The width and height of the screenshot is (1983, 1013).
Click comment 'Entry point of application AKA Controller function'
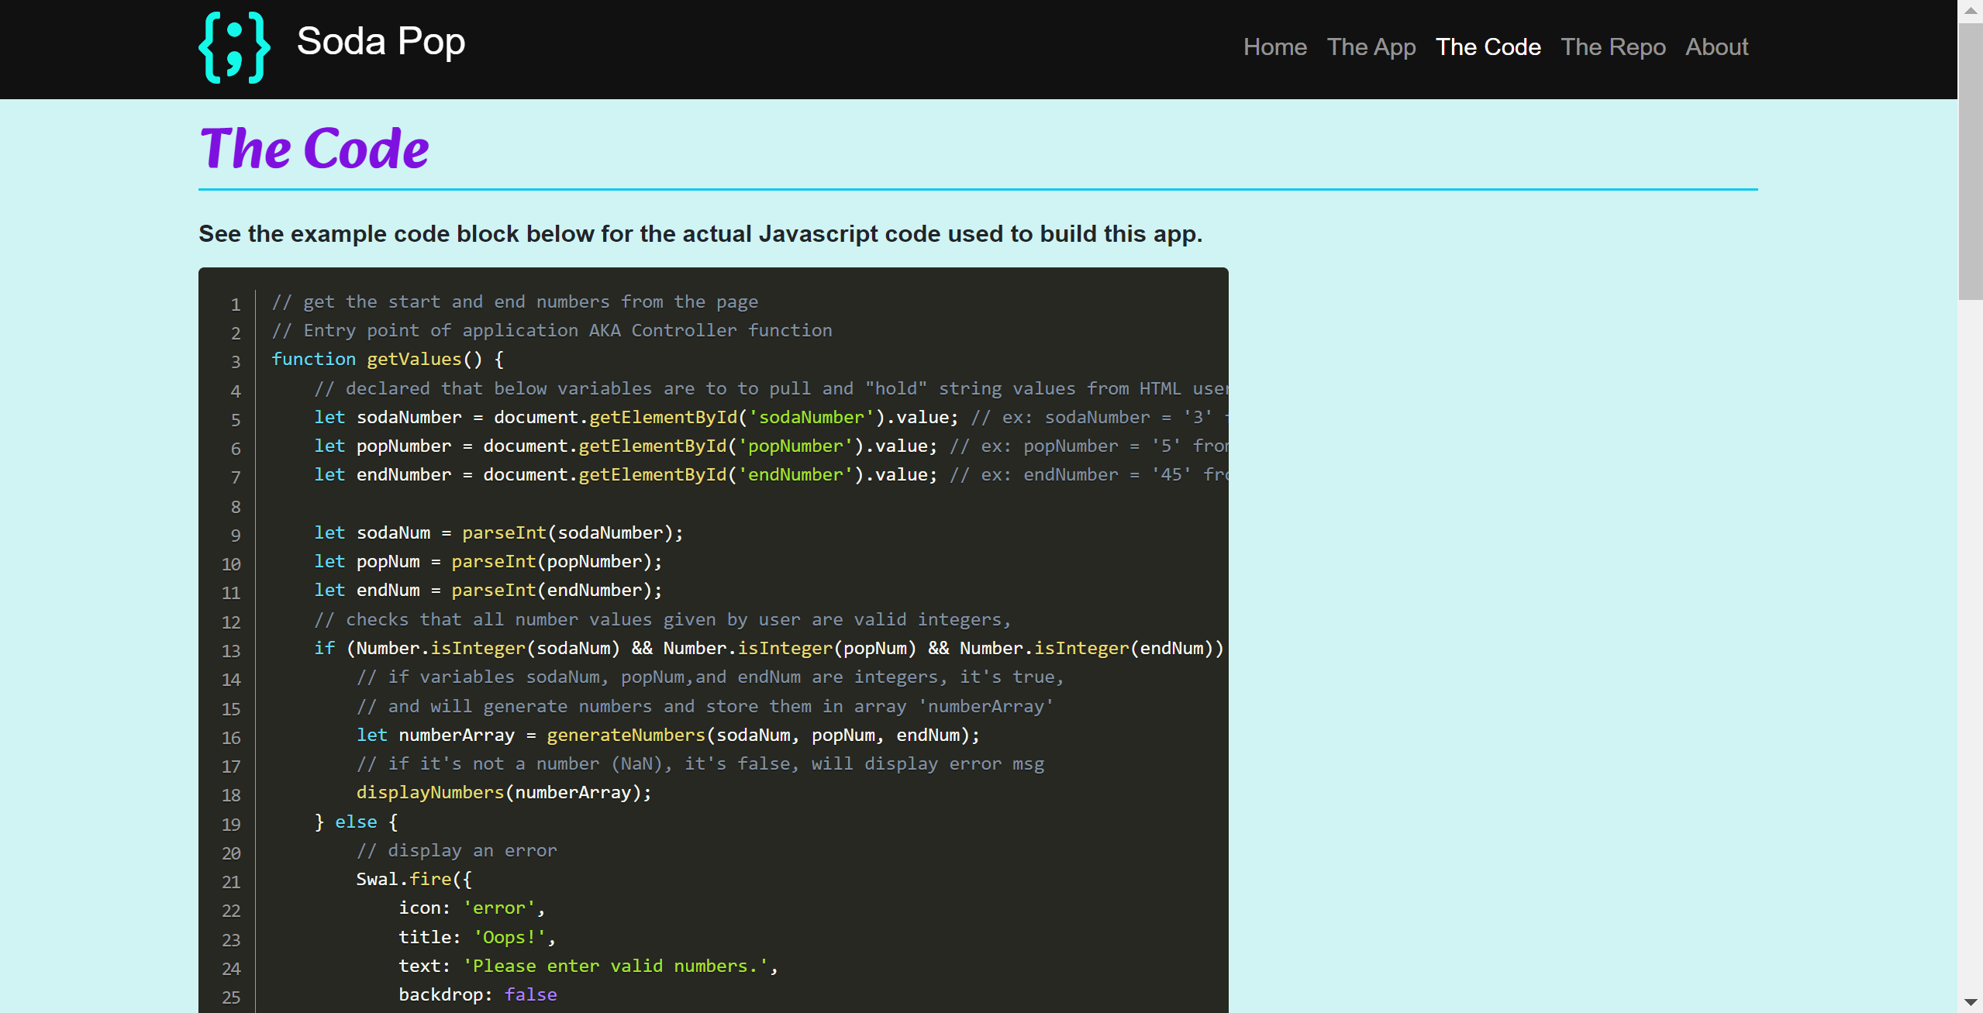point(552,330)
